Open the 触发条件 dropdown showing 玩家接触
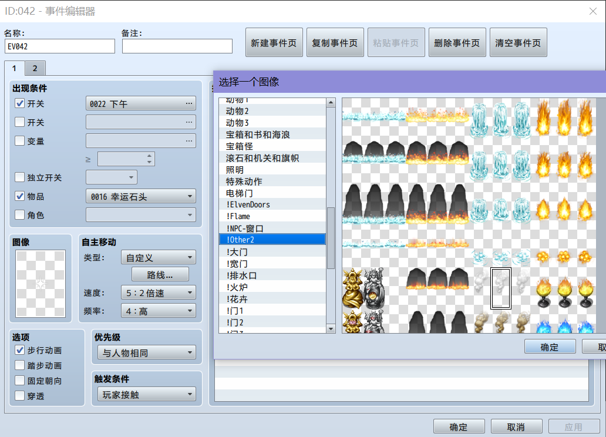The image size is (606, 437). point(147,394)
